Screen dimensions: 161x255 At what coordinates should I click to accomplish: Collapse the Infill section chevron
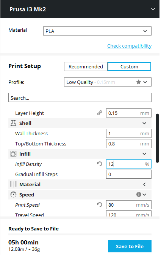pos(144,154)
